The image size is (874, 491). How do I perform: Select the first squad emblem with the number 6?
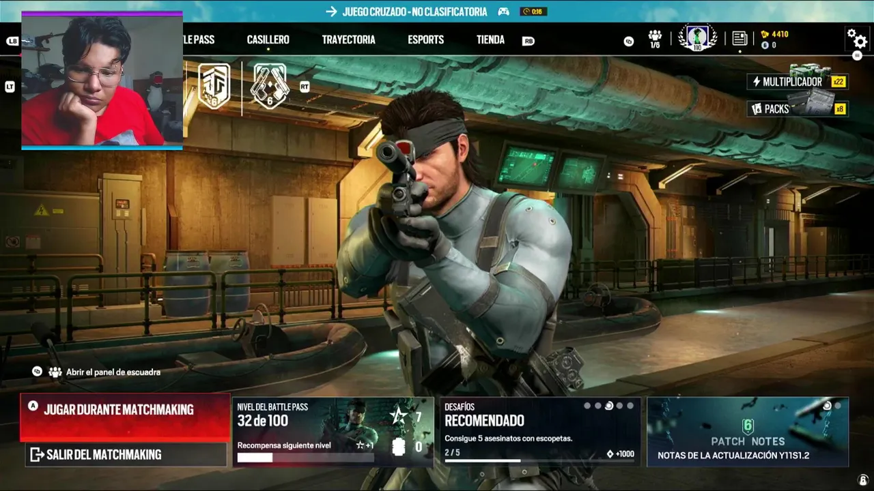point(214,86)
